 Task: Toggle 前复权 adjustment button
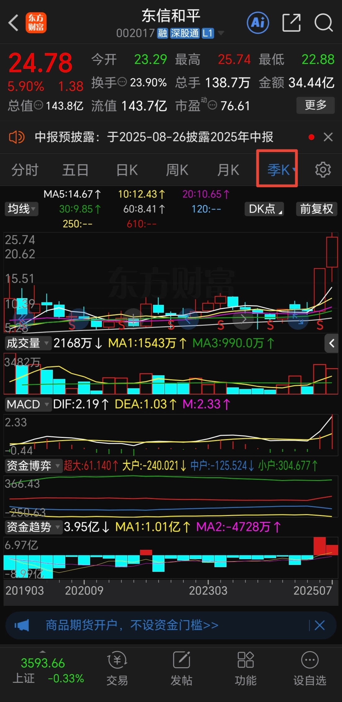point(317,209)
